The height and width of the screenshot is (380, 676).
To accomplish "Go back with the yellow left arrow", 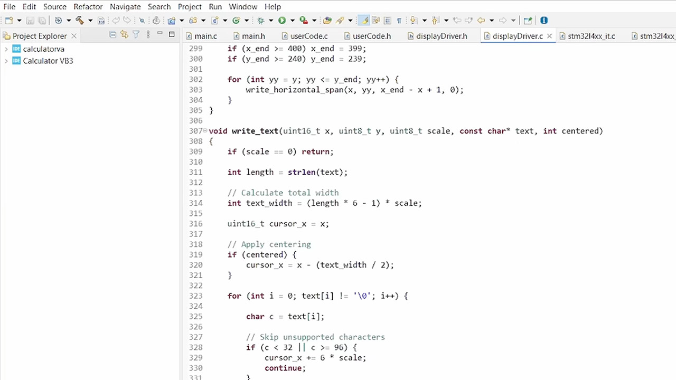I will [481, 21].
